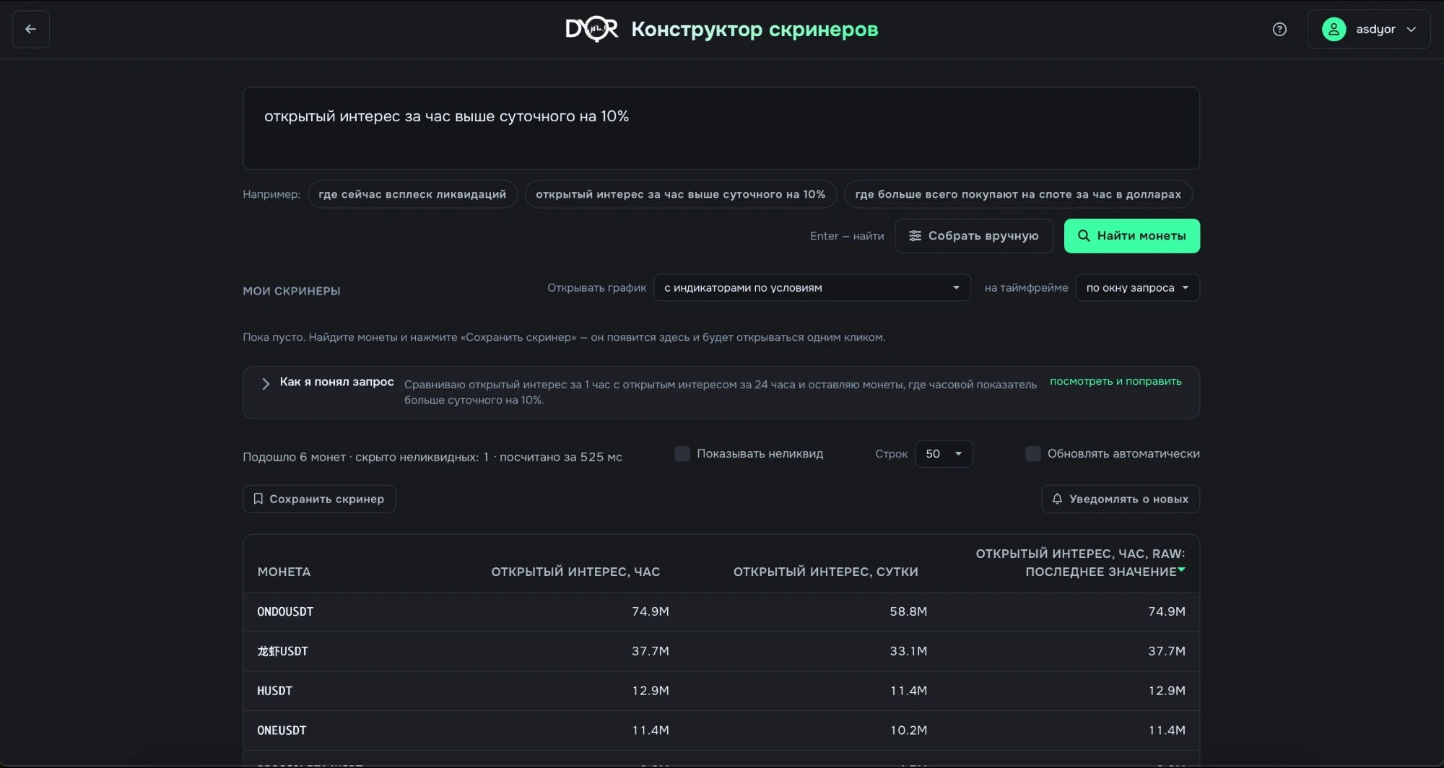
Task: Click the 58.8M daily value for ONDOUSDT
Action: coord(908,611)
